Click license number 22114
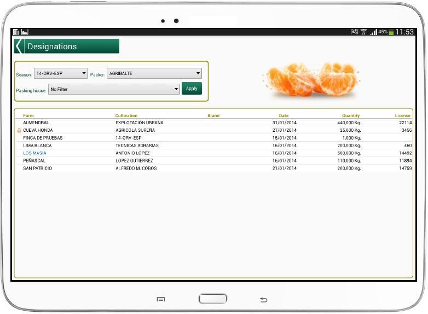 tap(406, 123)
